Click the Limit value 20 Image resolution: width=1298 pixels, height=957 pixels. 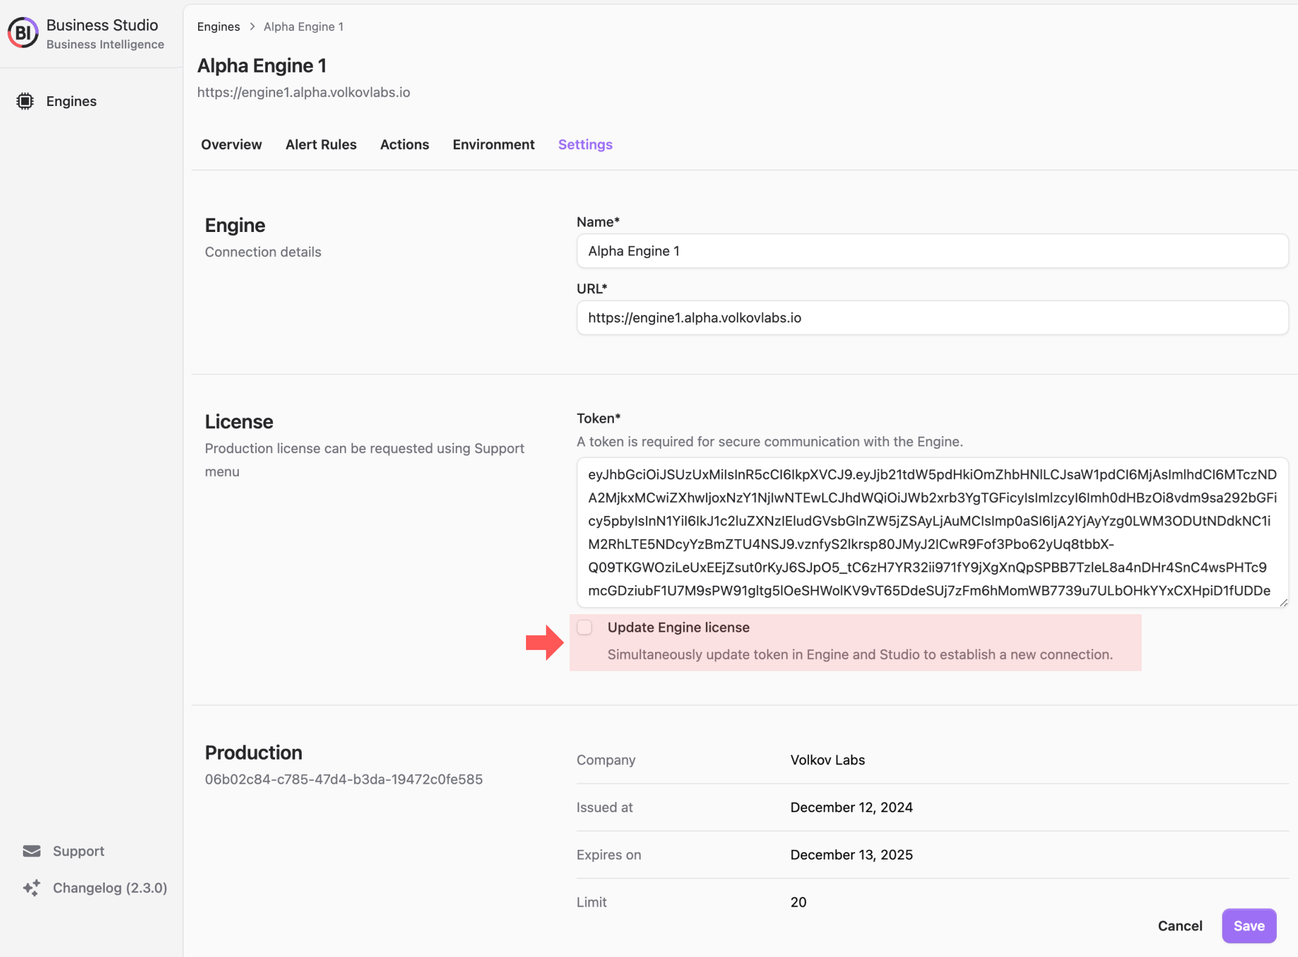[798, 902]
